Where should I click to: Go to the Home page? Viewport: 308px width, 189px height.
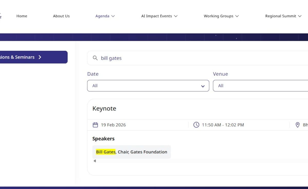[x=22, y=16]
